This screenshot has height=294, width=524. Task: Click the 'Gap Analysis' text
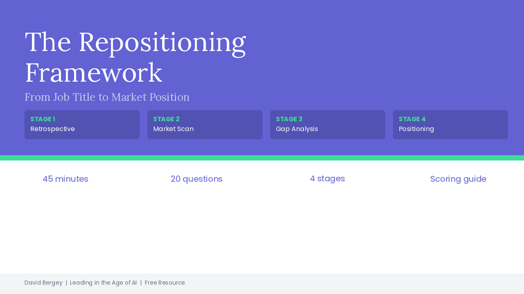297,129
